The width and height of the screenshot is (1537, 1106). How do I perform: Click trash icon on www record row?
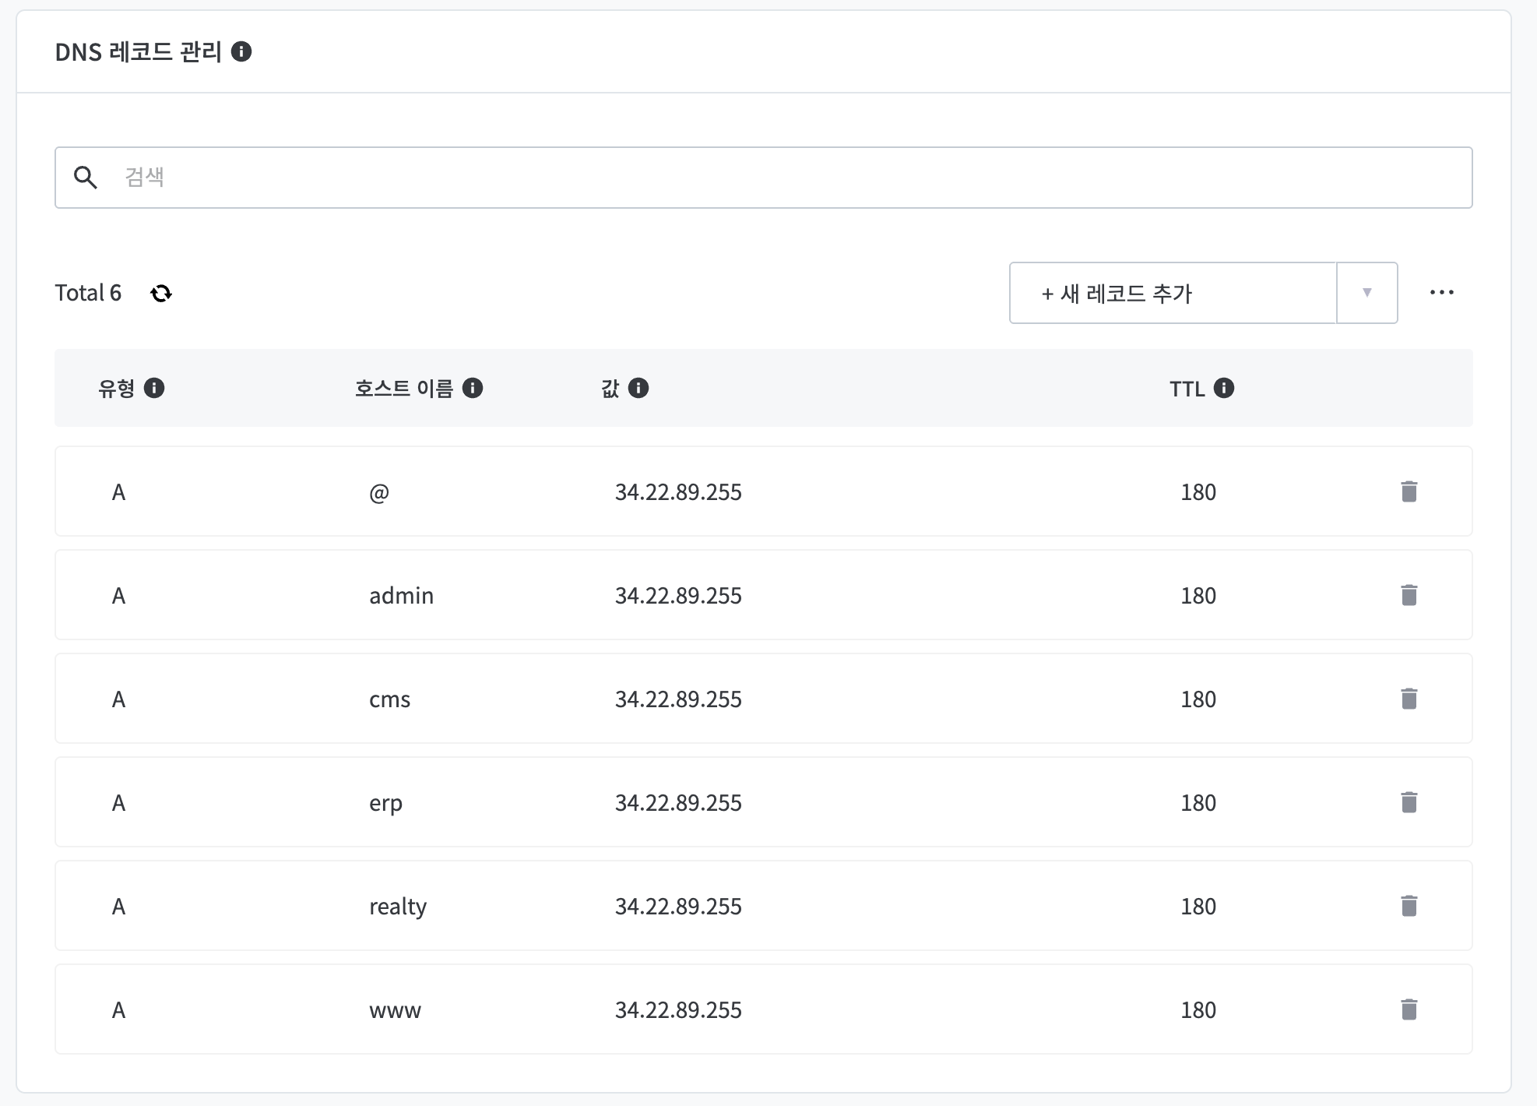(x=1409, y=1009)
